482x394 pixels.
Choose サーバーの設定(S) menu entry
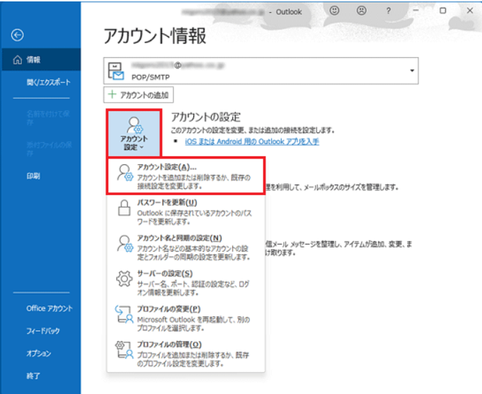click(185, 283)
